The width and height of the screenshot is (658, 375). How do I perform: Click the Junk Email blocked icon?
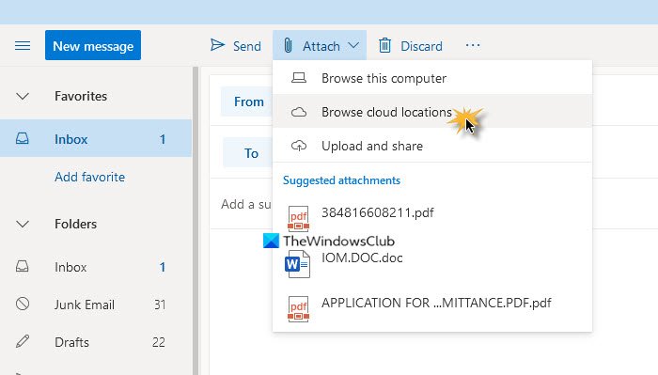pyautogui.click(x=23, y=304)
